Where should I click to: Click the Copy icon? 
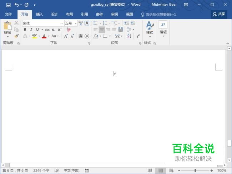[x=16, y=30]
